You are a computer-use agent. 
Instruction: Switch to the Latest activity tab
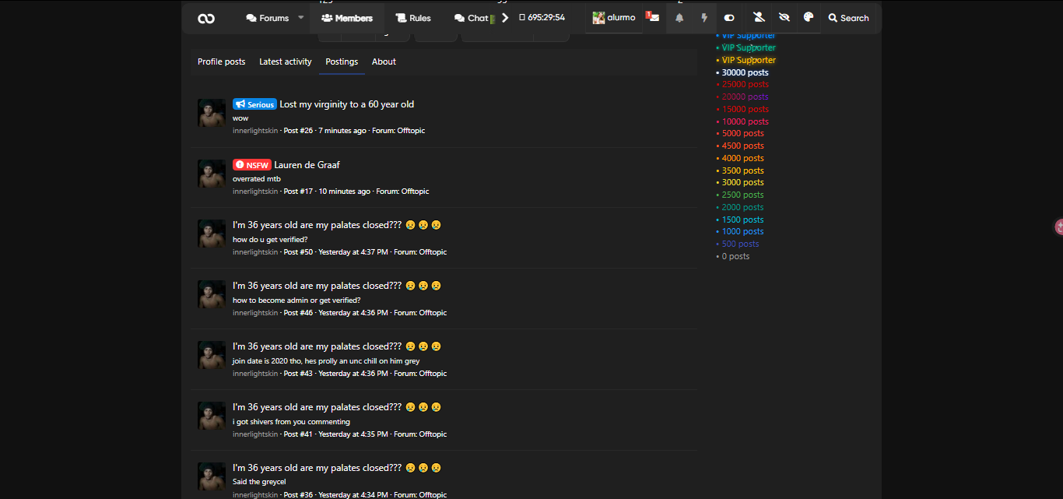click(285, 61)
